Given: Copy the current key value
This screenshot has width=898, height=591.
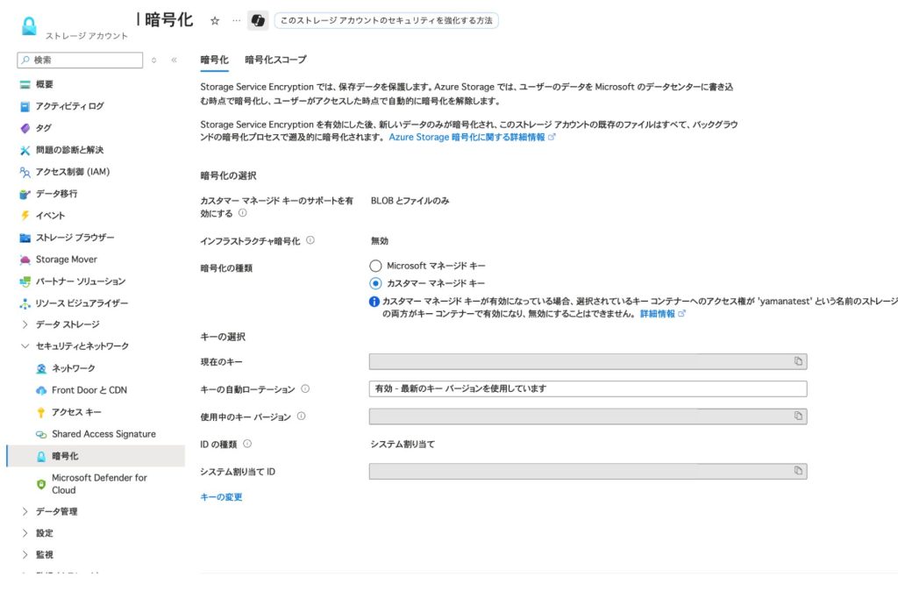Looking at the screenshot, I should [x=798, y=361].
